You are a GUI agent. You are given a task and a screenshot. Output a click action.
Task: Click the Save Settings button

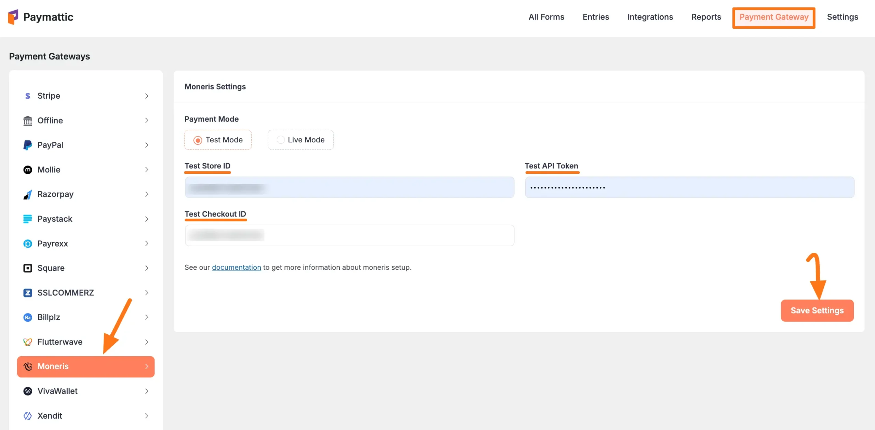coord(817,310)
